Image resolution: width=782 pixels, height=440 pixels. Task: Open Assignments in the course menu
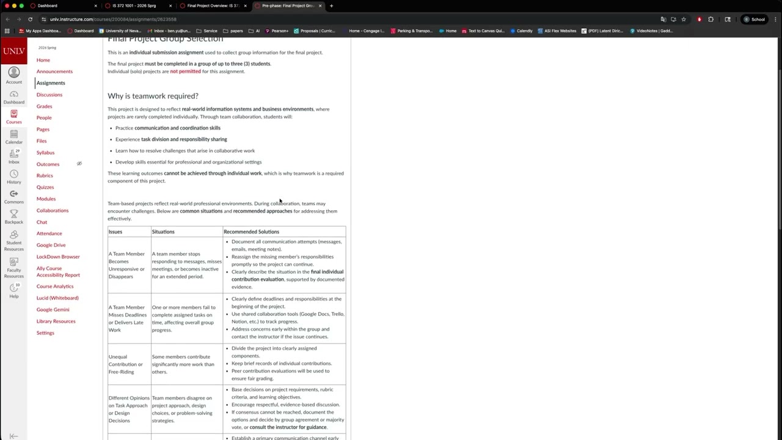coord(51,83)
